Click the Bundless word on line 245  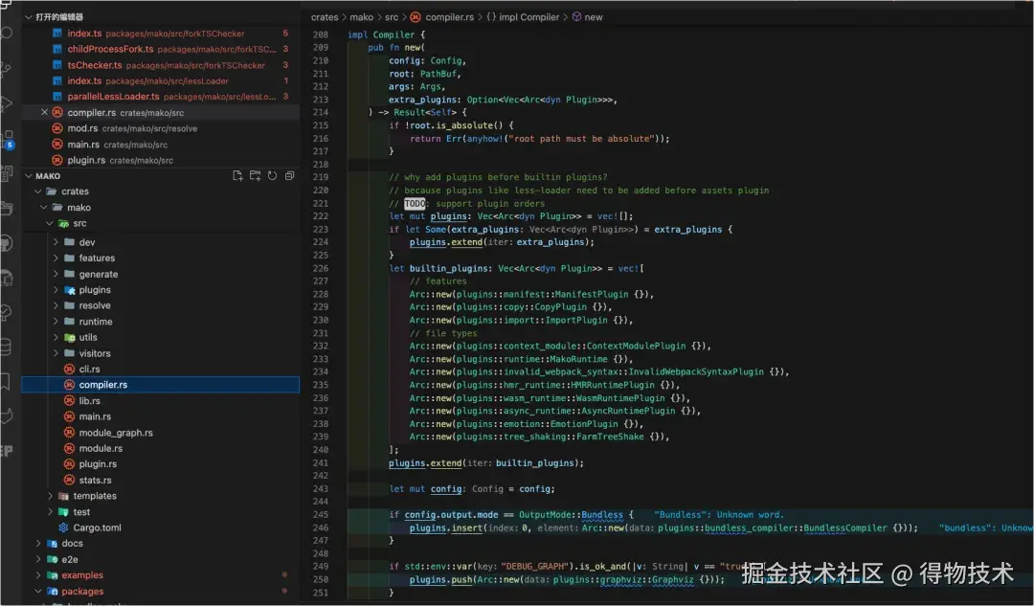(602, 515)
